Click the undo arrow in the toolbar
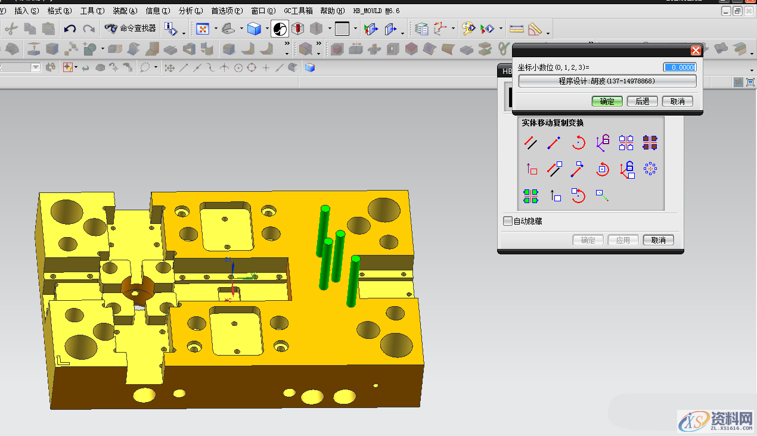757x436 pixels. point(70,28)
